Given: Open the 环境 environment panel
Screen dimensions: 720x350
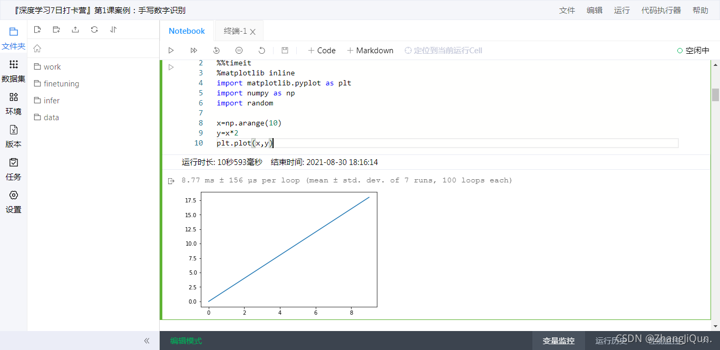Looking at the screenshot, I should point(14,104).
